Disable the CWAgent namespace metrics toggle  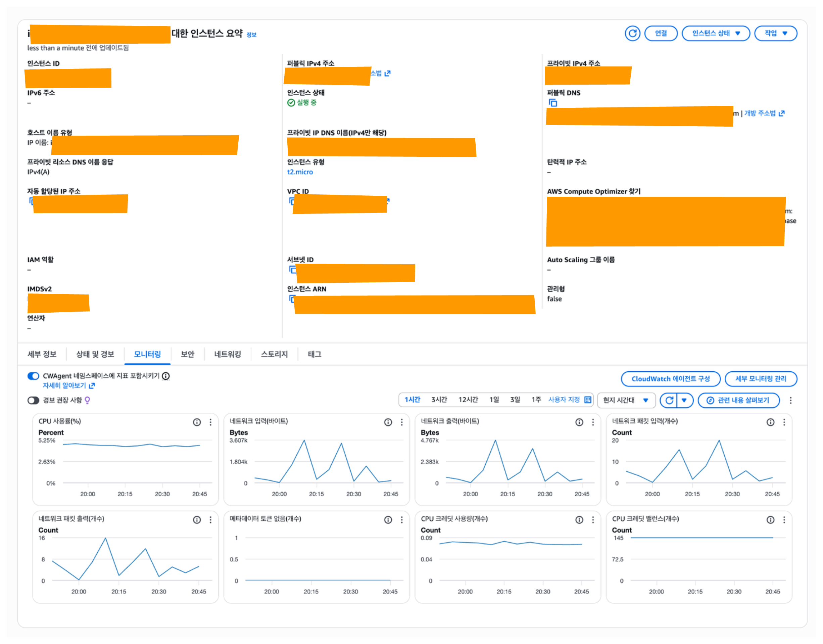click(33, 376)
